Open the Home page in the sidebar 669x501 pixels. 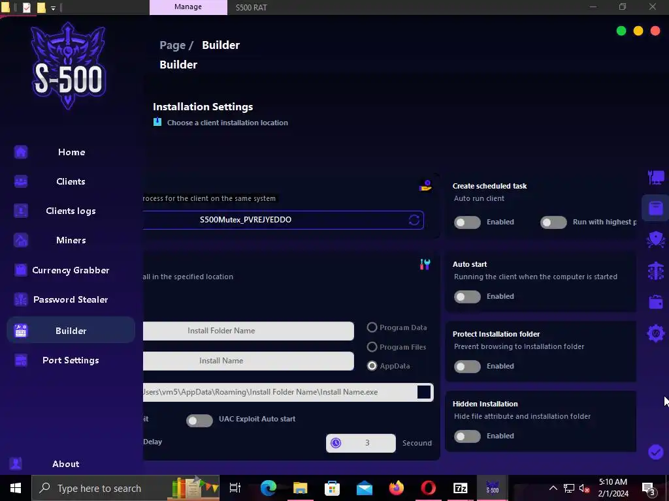click(x=71, y=152)
